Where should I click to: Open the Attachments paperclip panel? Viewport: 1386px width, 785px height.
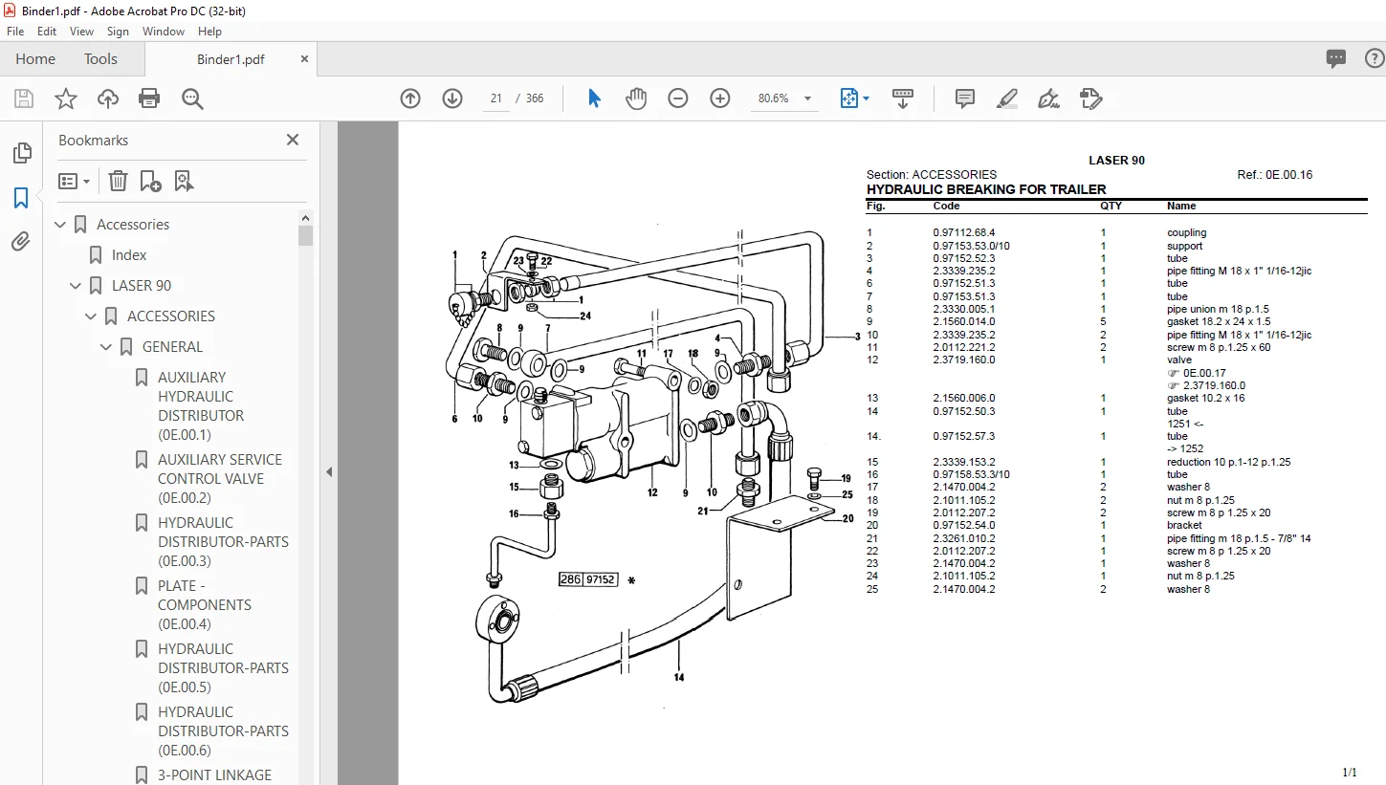click(x=21, y=242)
